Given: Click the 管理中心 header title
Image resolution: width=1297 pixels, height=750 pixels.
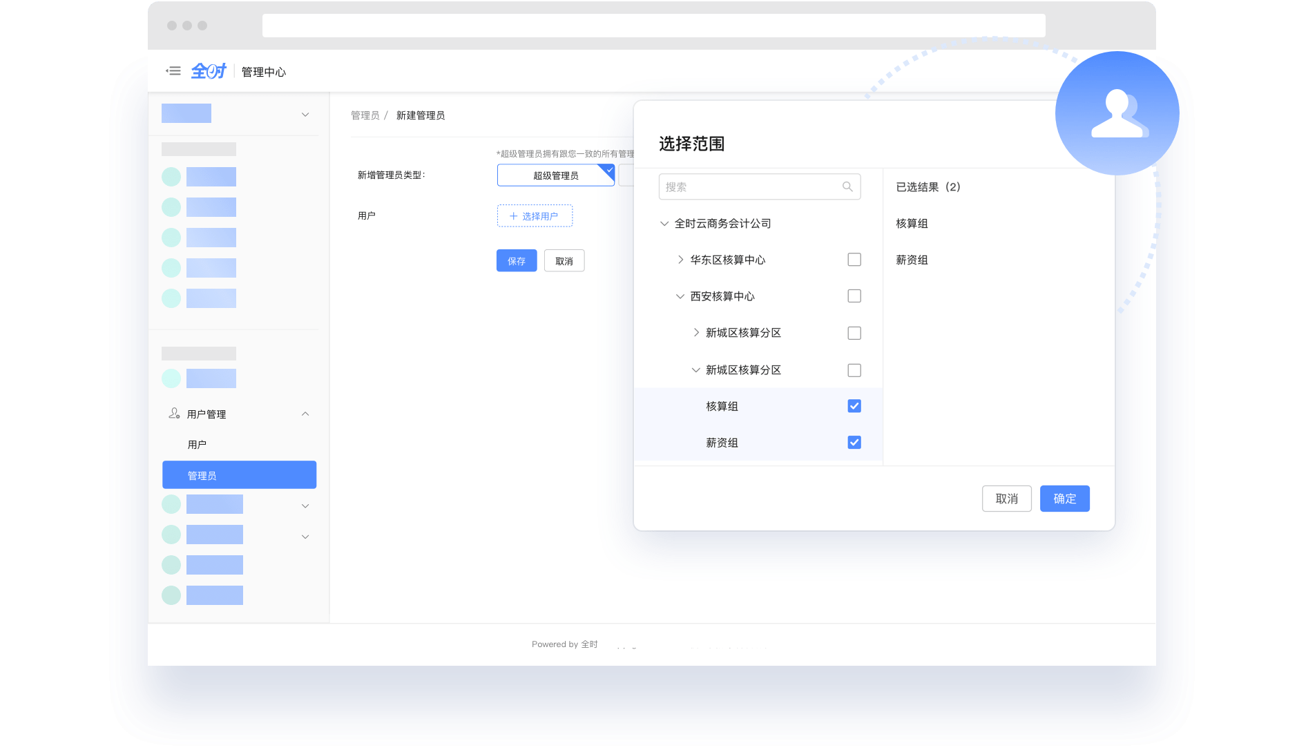Looking at the screenshot, I should [x=263, y=72].
